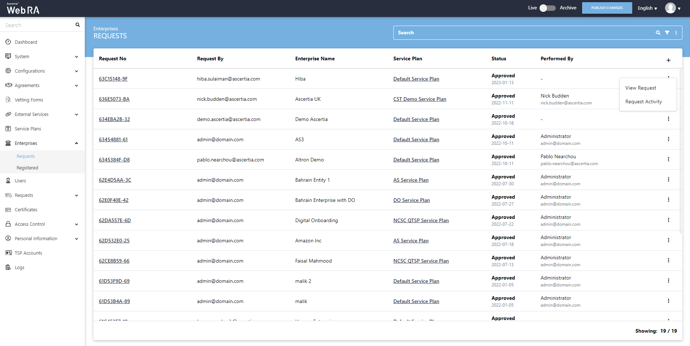The image size is (690, 346).
Task: Open the actions menu for the Amazon Inc row
Action: pyautogui.click(x=668, y=240)
